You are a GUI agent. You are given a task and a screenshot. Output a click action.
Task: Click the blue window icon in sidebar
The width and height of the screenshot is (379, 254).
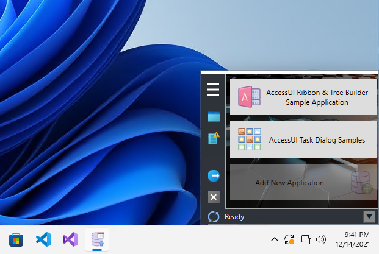(x=214, y=116)
